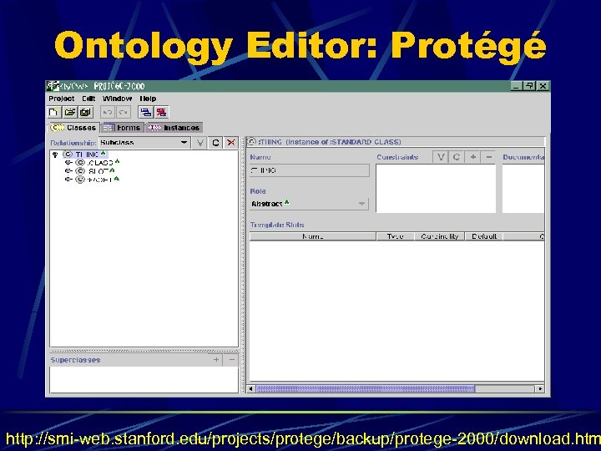Click the class icon next to :THING
Screen dimensions: 601x451
[x=68, y=155]
